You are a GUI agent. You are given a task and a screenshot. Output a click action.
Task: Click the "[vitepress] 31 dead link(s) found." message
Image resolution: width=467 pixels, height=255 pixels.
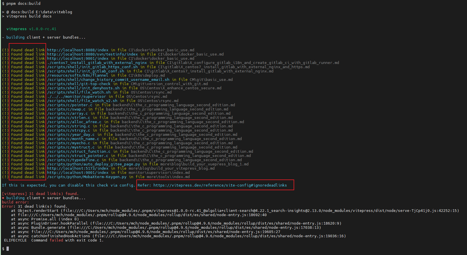40,194
